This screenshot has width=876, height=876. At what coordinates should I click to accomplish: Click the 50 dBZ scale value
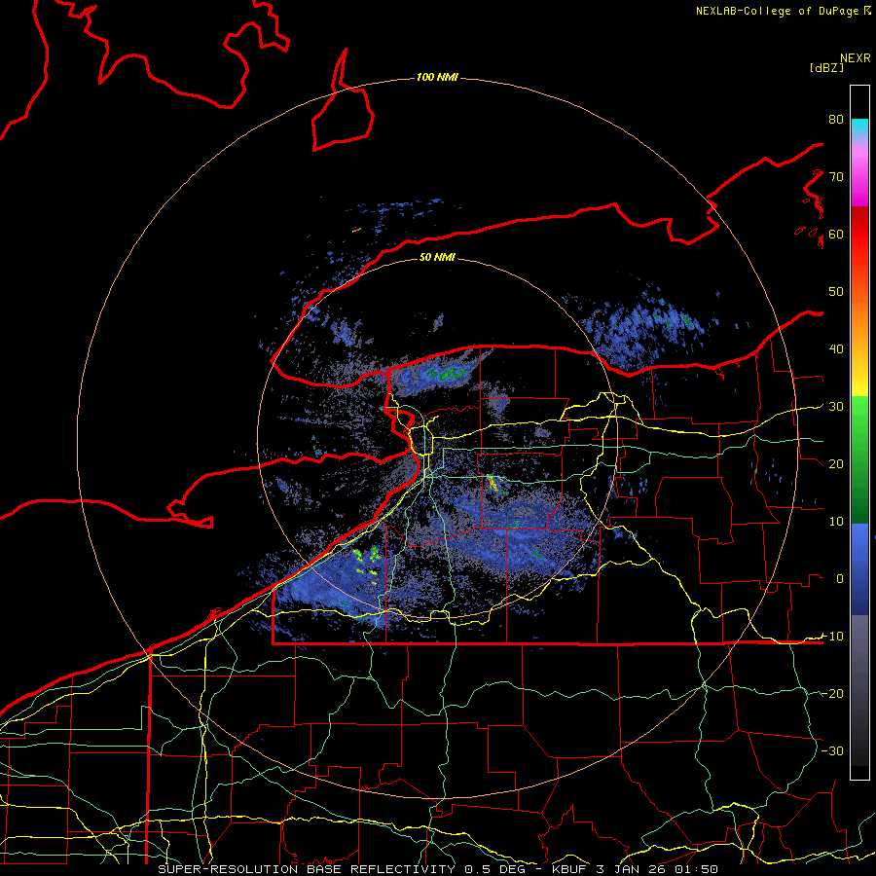[x=836, y=292]
